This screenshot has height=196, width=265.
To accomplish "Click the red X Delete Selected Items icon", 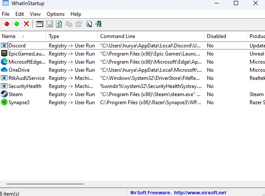I will point(26,24).
